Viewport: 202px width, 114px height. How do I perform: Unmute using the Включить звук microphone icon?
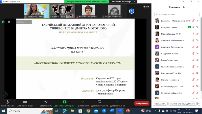pos(8,102)
